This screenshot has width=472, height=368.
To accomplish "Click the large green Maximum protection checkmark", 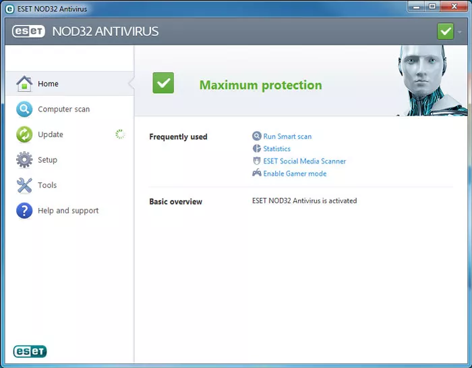I will (x=163, y=83).
